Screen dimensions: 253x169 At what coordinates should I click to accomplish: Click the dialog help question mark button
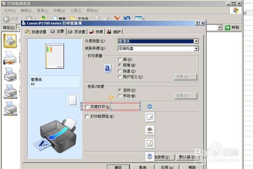coord(197,23)
